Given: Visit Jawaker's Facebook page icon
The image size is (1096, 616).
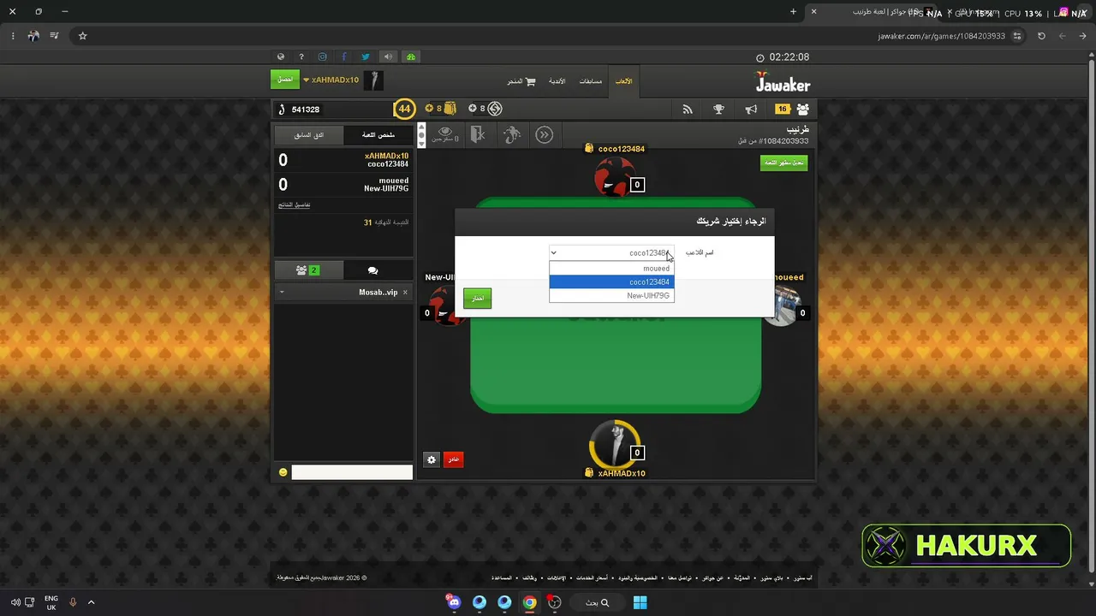Looking at the screenshot, I should coord(344,57).
